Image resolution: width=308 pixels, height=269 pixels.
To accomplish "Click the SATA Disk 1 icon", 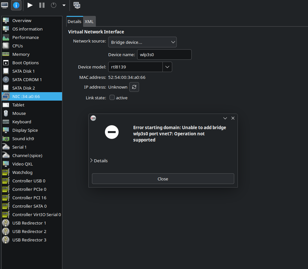I will (x=6, y=71).
